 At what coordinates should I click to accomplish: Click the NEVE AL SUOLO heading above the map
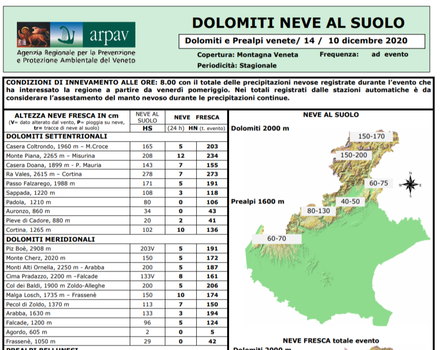click(x=331, y=115)
